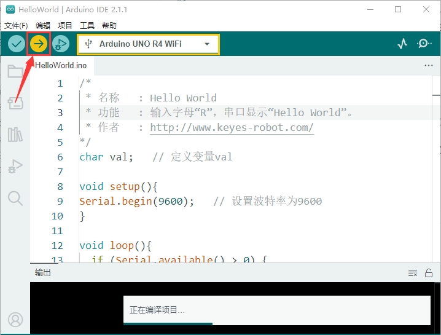Click line number 9 in the gutter
The height and width of the screenshot is (335, 441).
(60, 201)
